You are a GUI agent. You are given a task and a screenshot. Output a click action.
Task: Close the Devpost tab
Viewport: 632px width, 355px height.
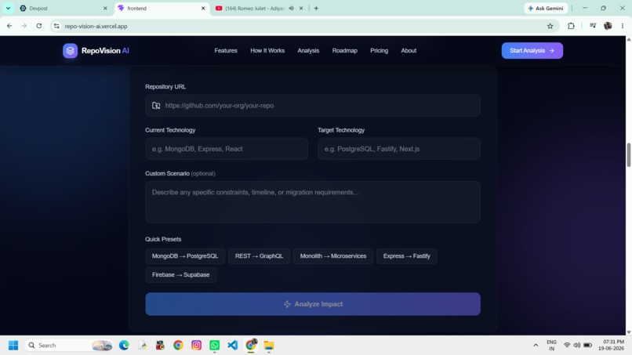pyautogui.click(x=105, y=8)
